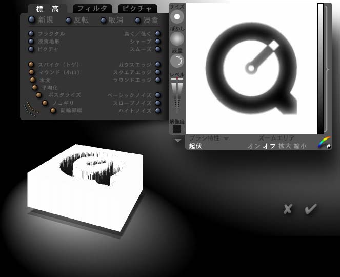Image resolution: width=340 pixels, height=277 pixels.
Task: Open the grid resolution (解像度) icon
Action: tap(177, 129)
